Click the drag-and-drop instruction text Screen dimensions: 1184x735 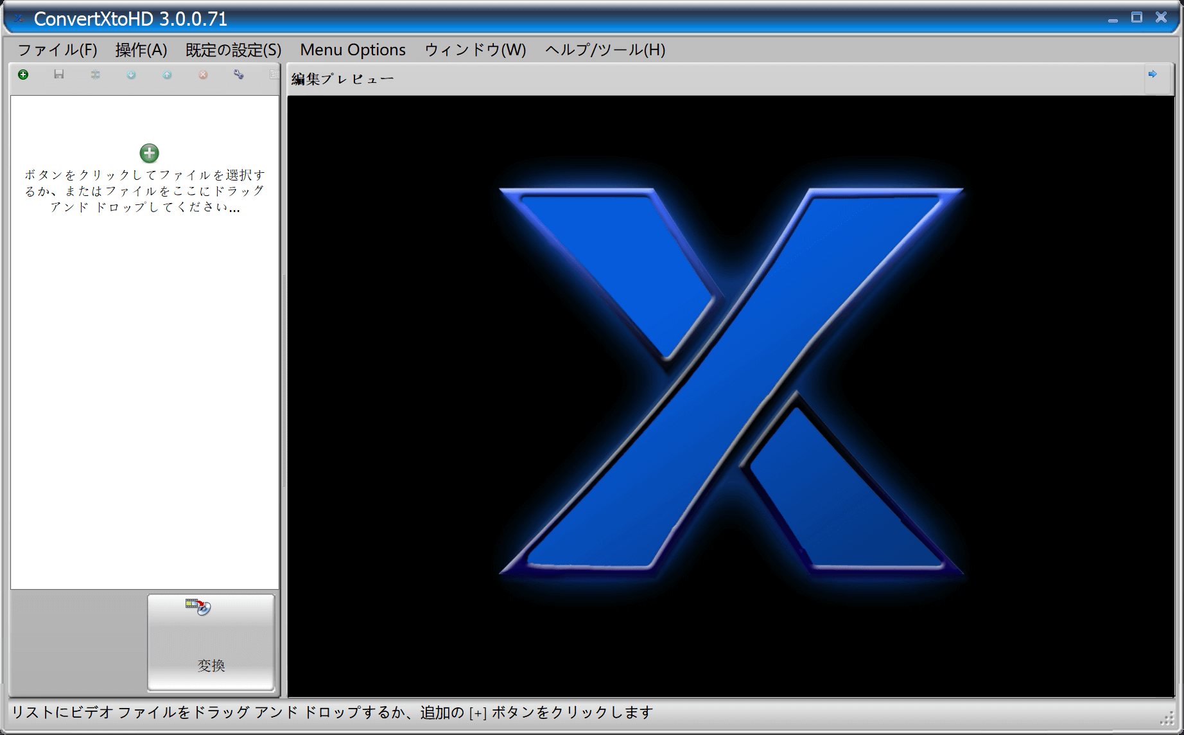pyautogui.click(x=145, y=191)
